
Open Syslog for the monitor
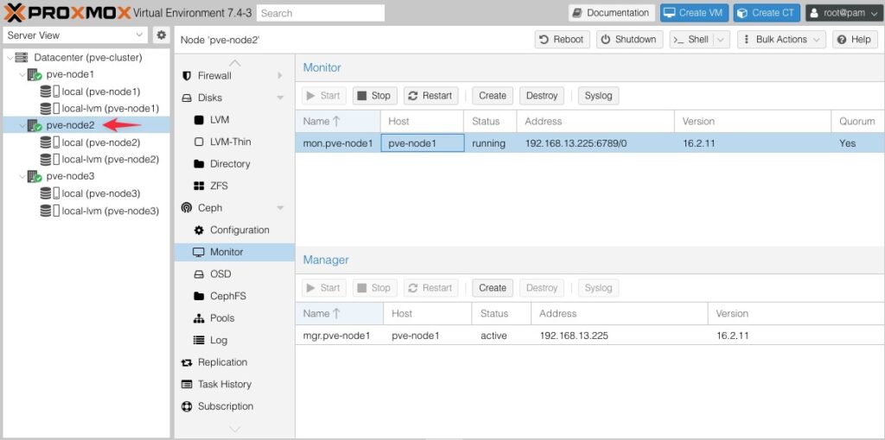[598, 96]
